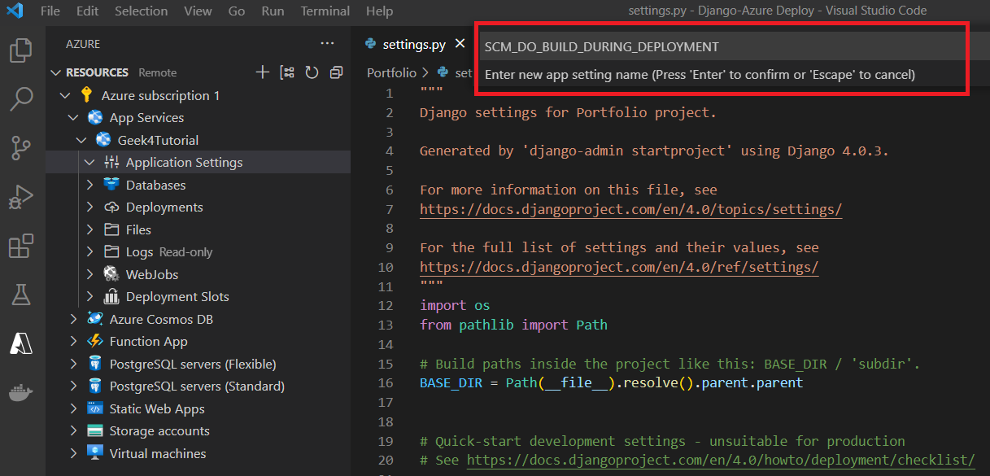Open the deployment checklist link

[x=721, y=460]
